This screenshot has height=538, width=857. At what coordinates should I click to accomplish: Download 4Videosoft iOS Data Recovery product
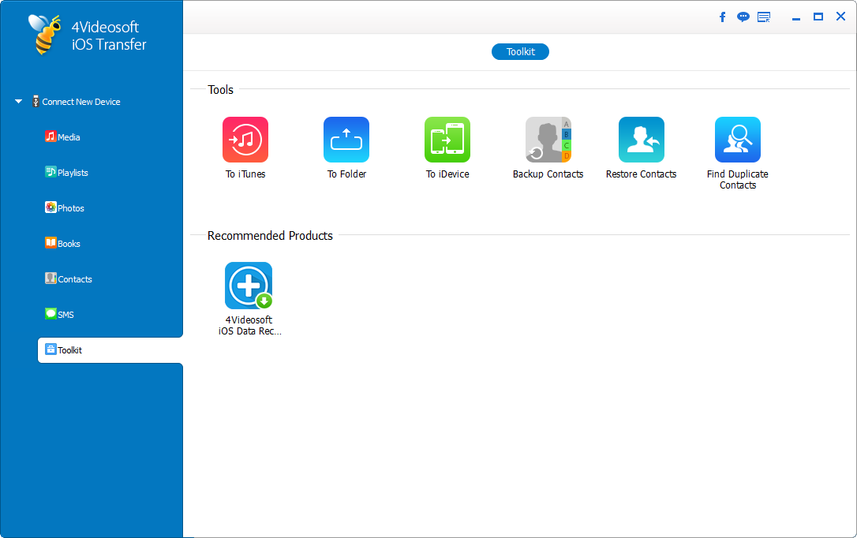click(x=249, y=286)
